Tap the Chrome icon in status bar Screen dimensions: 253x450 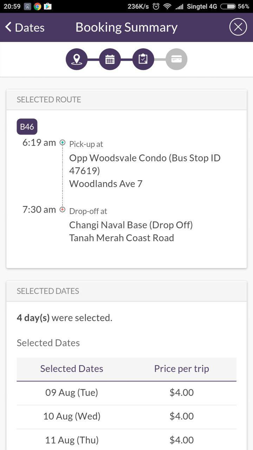[38, 6]
